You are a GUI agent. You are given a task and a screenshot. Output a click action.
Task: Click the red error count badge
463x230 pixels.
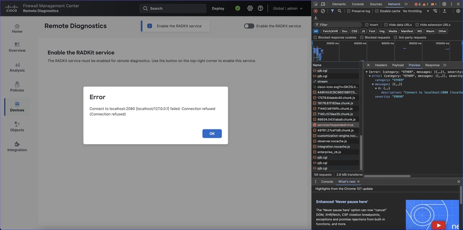pyautogui.click(x=418, y=4)
